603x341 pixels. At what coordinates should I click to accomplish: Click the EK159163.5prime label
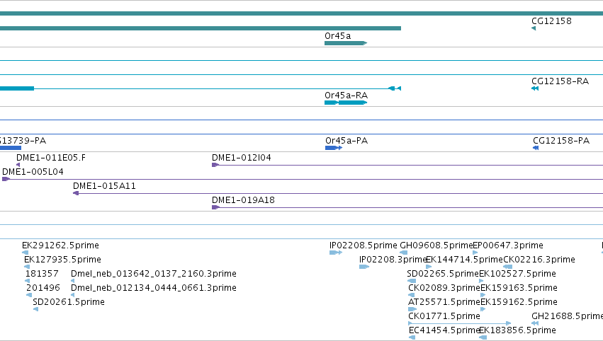(x=519, y=288)
